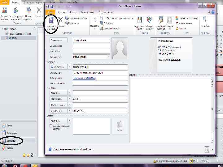Open Адресная книга (Address Book) icon
Viewport: 223px width, 167px height.
pos(139,24)
